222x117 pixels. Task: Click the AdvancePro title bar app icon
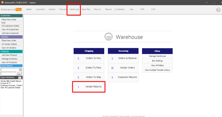click(2, 2)
